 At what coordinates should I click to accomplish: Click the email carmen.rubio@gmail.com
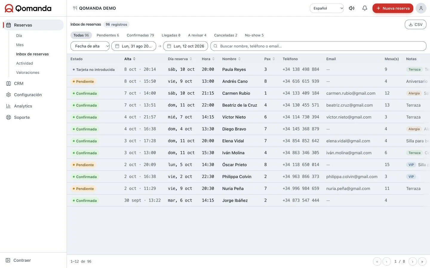351,93
